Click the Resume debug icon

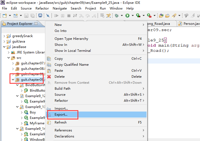(56, 16)
